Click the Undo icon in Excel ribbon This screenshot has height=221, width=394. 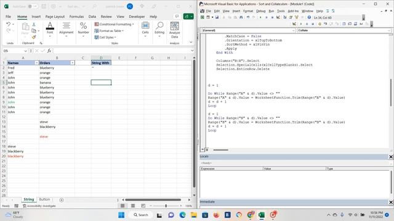click(8, 25)
